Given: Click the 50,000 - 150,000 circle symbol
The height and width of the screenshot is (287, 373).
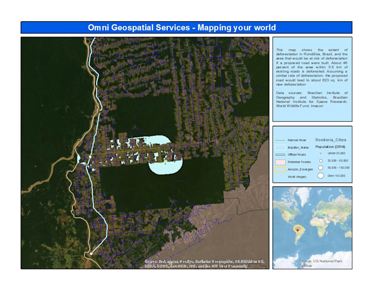Looking at the screenshot, I should click(321, 168).
